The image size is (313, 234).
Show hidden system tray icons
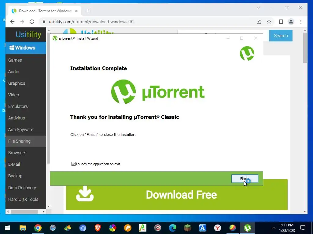click(x=274, y=228)
